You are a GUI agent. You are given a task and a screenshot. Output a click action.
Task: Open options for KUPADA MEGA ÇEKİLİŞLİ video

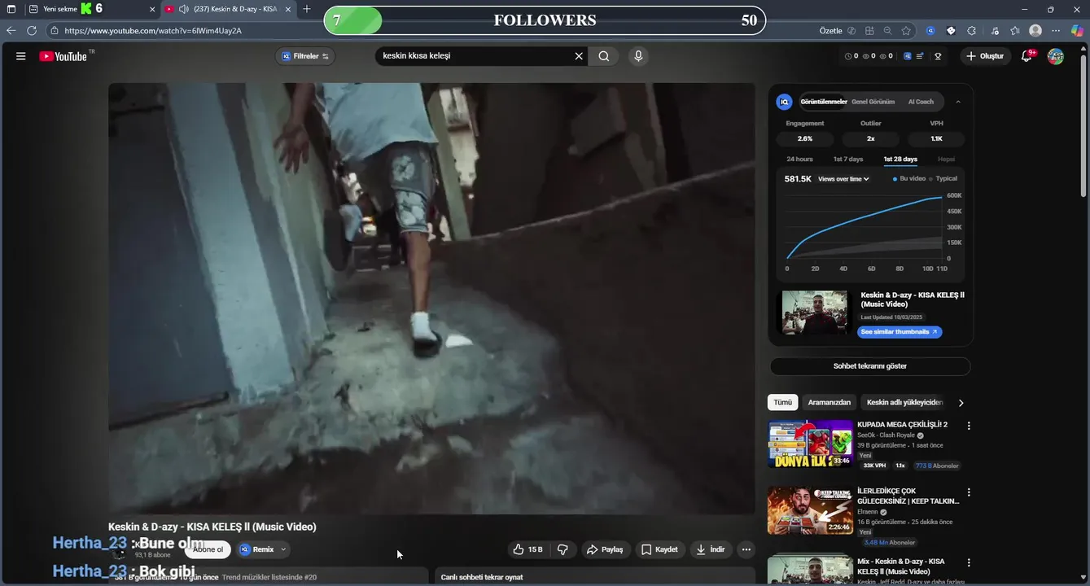tap(968, 426)
